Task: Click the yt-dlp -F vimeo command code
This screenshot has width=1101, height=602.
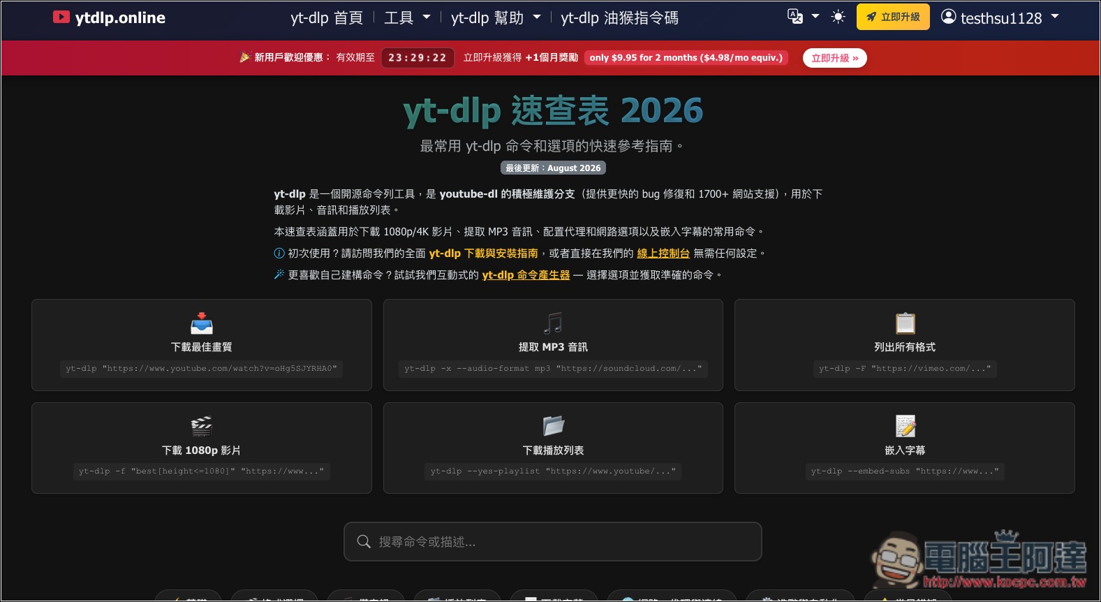Action: 905,368
